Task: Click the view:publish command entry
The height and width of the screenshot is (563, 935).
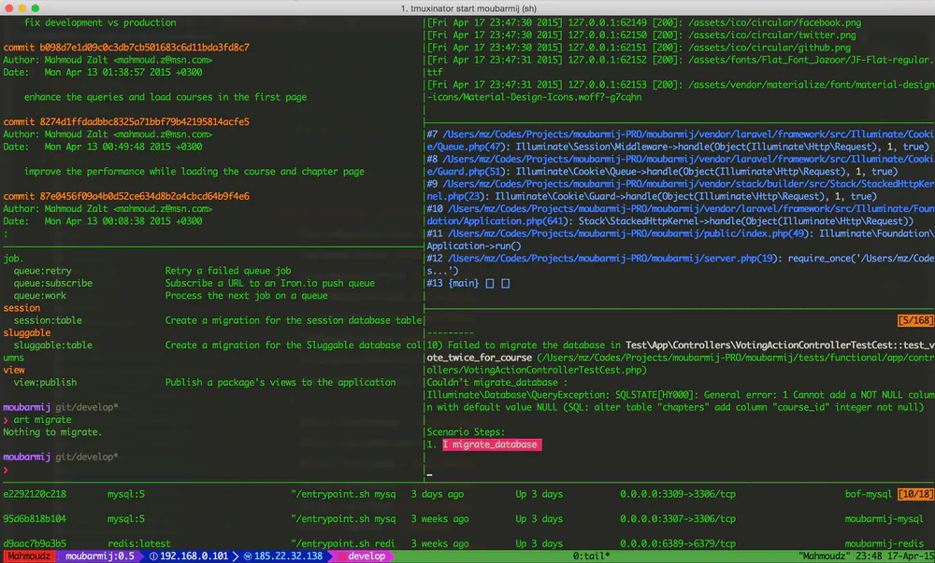Action: coord(46,382)
